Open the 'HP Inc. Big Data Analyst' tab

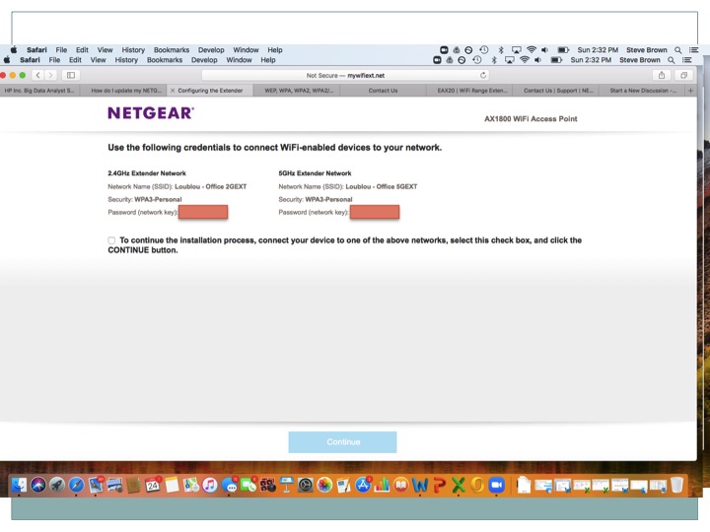(x=39, y=91)
